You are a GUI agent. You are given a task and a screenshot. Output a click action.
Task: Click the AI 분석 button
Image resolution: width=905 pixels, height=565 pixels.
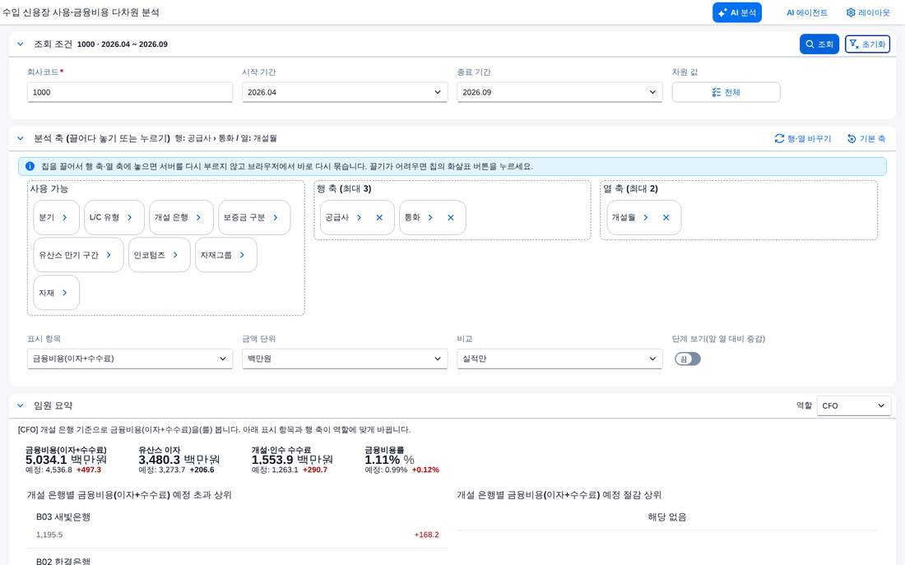point(736,12)
